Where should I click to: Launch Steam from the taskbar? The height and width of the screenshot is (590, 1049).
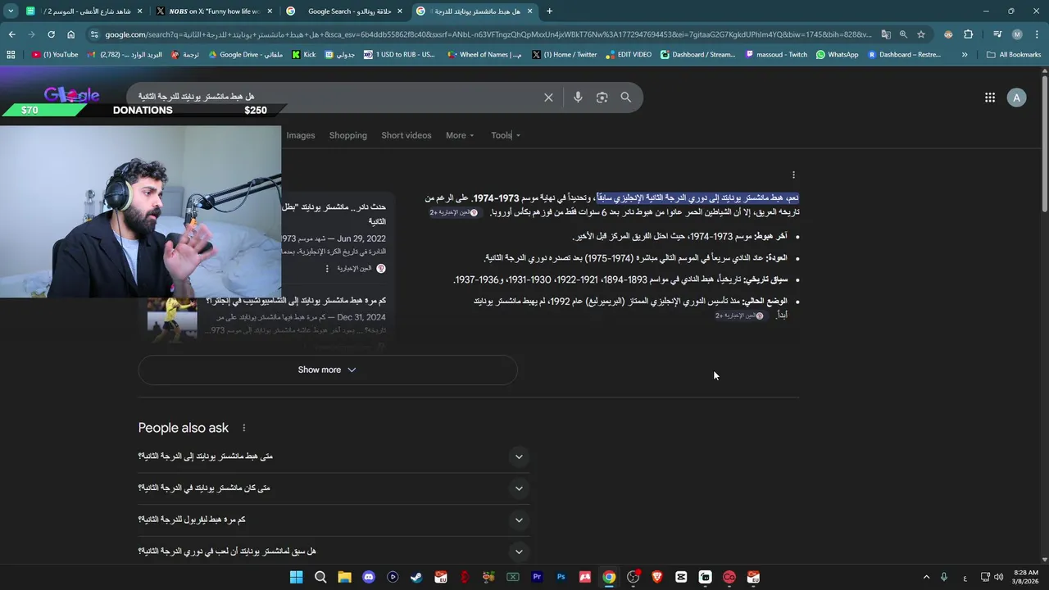(x=416, y=577)
